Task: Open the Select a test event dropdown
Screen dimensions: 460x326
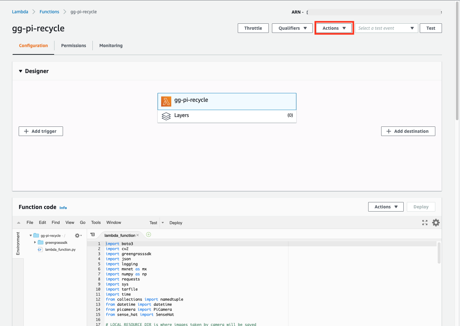Action: coord(386,28)
